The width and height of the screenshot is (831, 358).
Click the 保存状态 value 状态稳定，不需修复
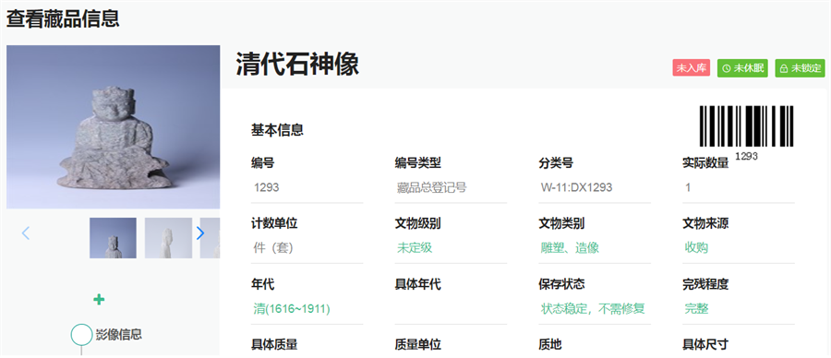[593, 309]
